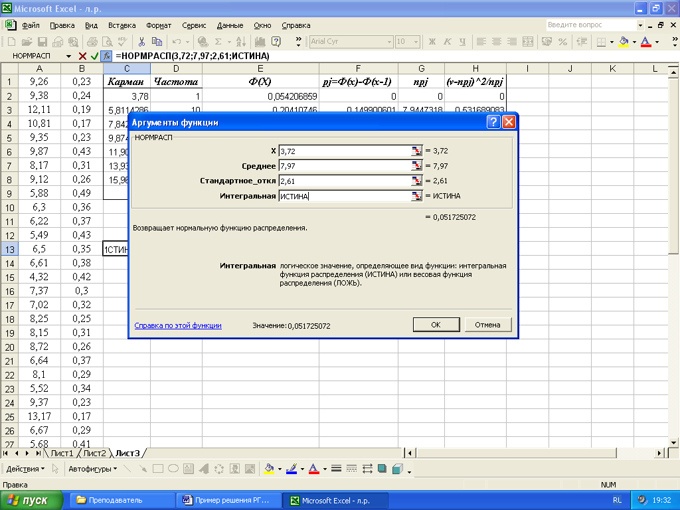Switch to Преподаватель taskbar window
The image size is (680, 510).
click(x=122, y=501)
